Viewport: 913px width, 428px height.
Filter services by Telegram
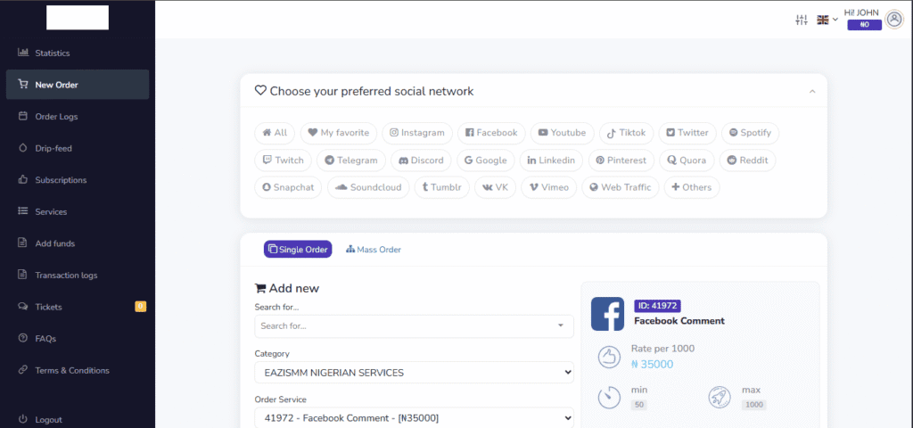coord(351,160)
